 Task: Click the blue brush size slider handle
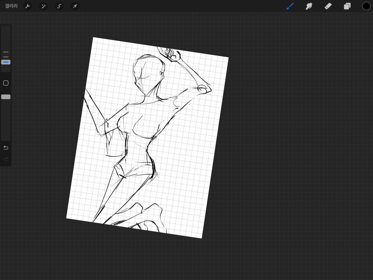[6, 62]
